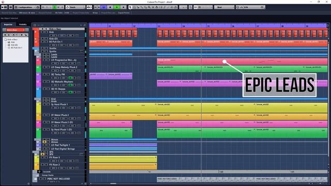This screenshot has width=331, height=186.
Task: Select the Zoom magnifier tool
Action: coord(149,7)
